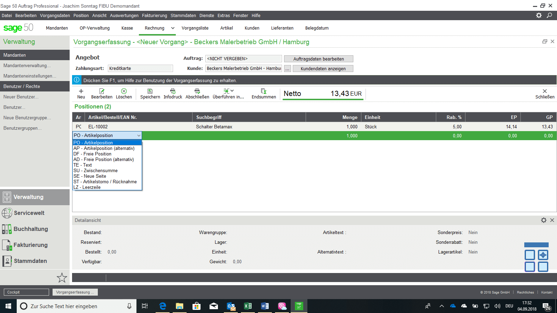Click the Infodruck printer icon
This screenshot has height=313, width=557.
(173, 91)
